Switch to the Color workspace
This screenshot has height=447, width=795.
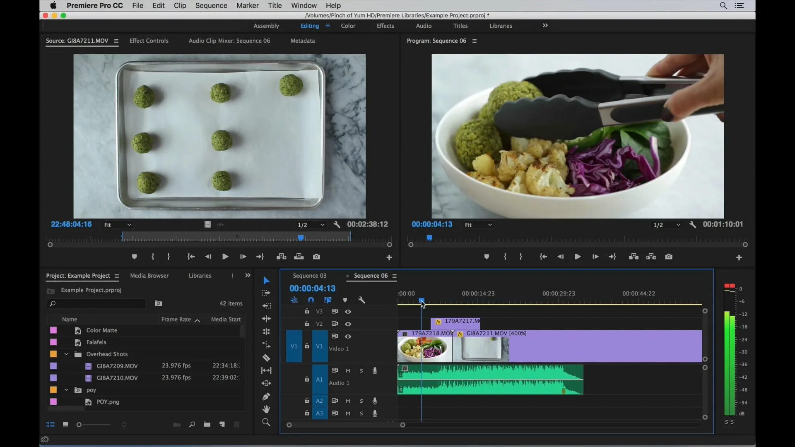[x=348, y=26]
